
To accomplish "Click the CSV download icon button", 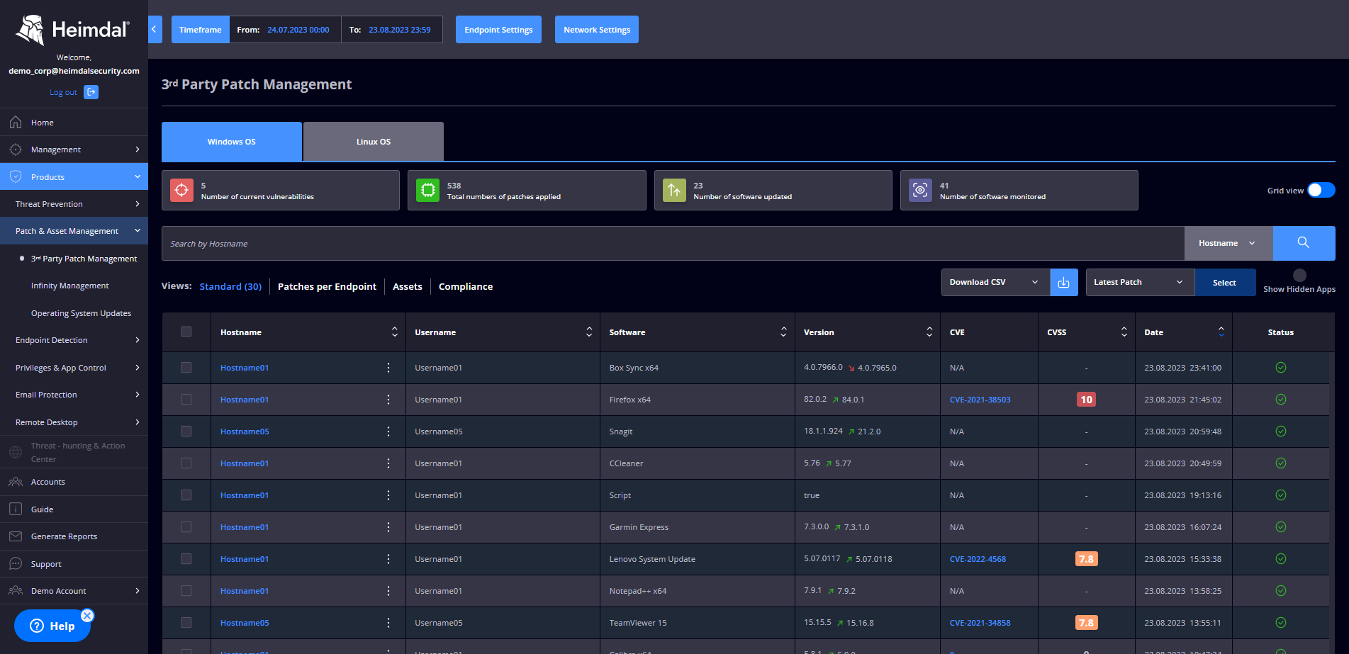I will coord(1063,282).
